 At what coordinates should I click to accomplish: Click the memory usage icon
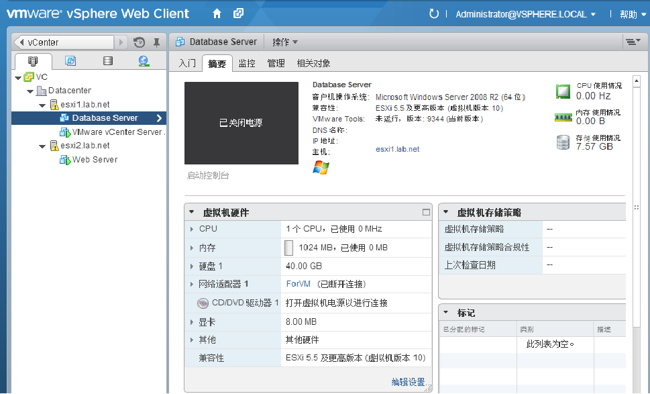563,117
